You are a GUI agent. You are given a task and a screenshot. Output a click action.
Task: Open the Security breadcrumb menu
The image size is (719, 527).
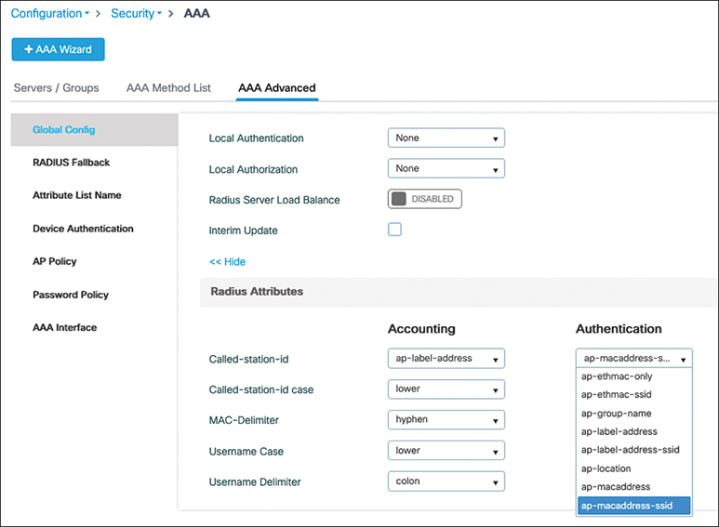tap(136, 14)
